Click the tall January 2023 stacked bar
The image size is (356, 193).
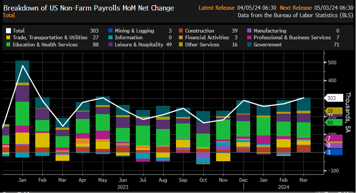click(x=22, y=109)
